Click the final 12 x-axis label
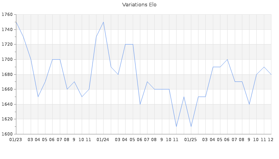279x159 pixels. (271, 140)
